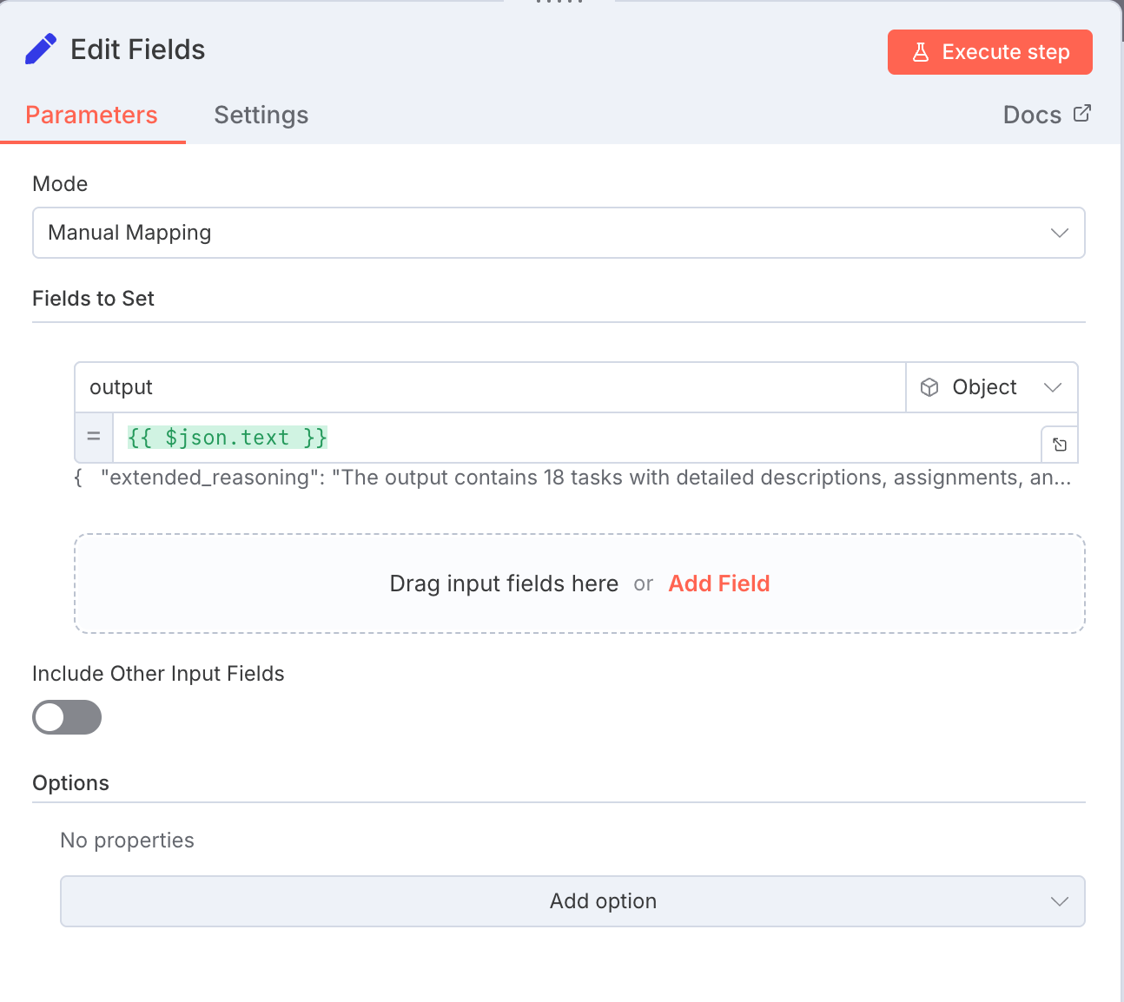Viewport: 1124px width, 1002px height.
Task: Open the Manual Mapping mode dropdown
Action: coord(559,233)
